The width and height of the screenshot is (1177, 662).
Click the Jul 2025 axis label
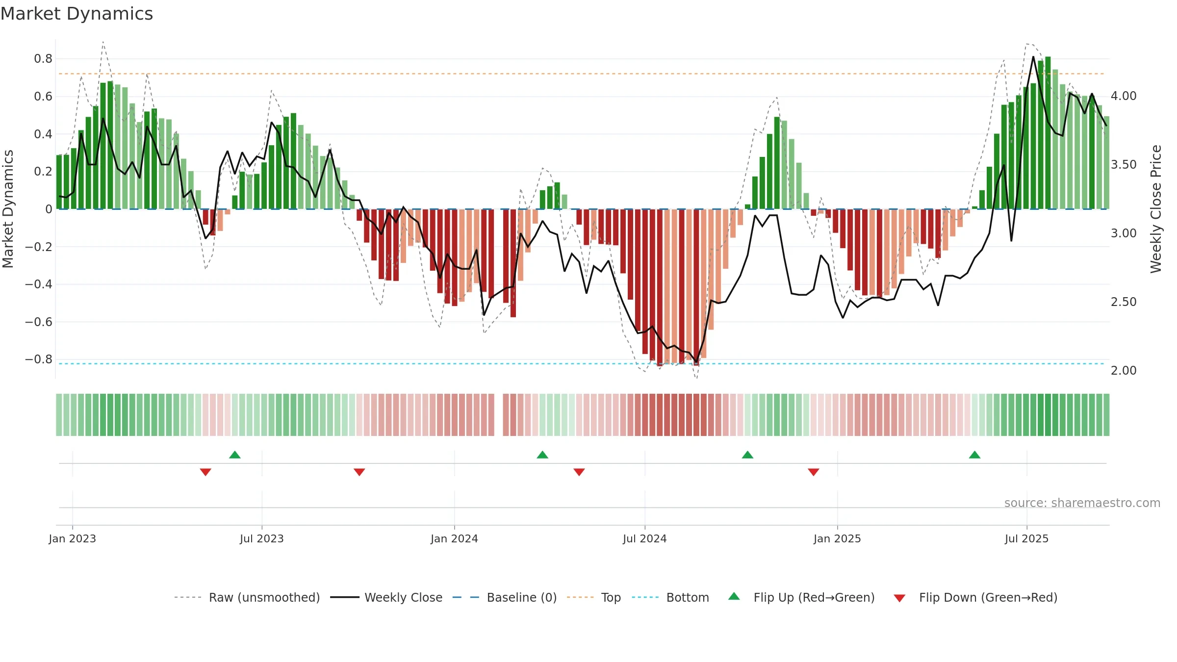click(x=1027, y=538)
